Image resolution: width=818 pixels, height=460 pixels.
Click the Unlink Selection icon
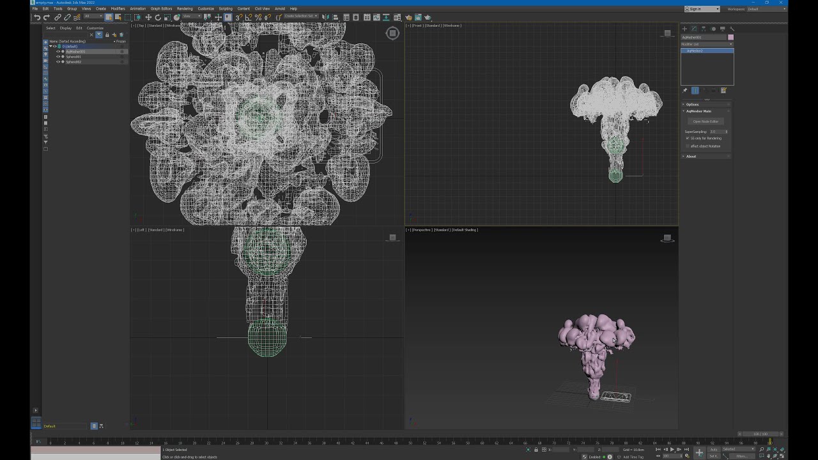67,17
